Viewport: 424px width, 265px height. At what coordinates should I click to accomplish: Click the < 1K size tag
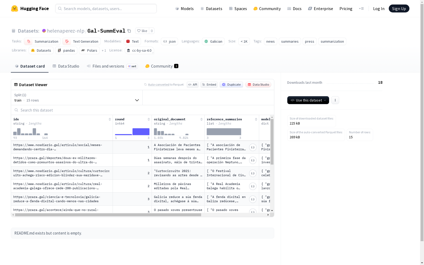point(244,41)
